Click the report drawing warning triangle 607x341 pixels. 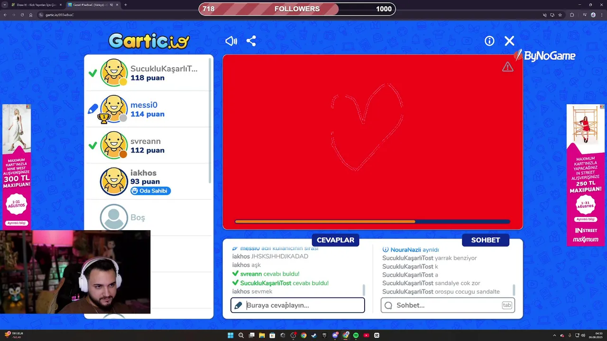tap(507, 67)
